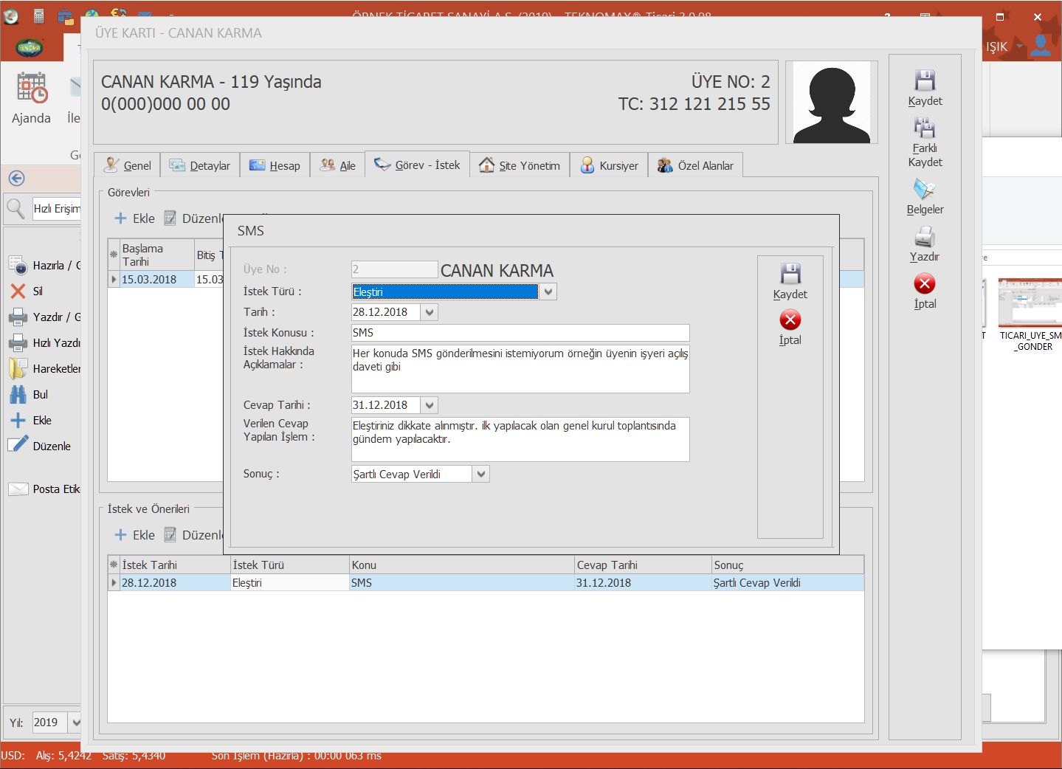Screen dimensions: 1062x769
Task: Click the red İptal icon in SMS dialog
Action: (x=790, y=320)
